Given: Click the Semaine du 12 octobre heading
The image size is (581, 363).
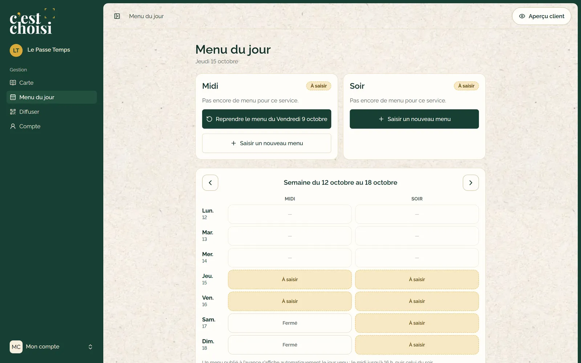Looking at the screenshot, I should point(340,183).
